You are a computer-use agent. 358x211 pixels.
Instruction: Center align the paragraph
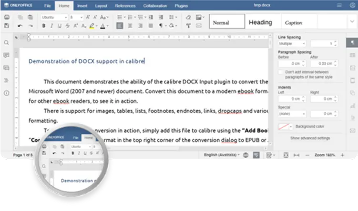[x=130, y=26]
